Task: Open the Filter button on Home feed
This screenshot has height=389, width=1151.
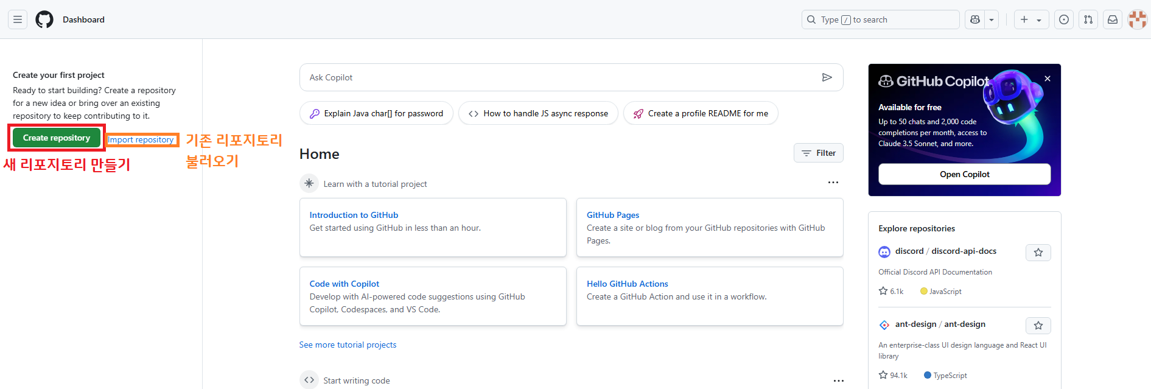Action: [x=818, y=153]
